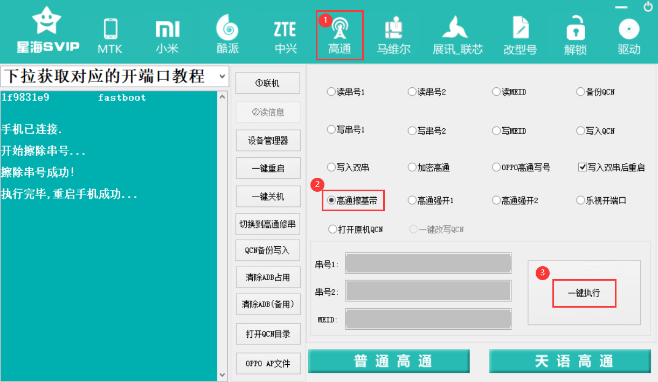
Task: Click the OPPO AP文件 button
Action: pyautogui.click(x=268, y=364)
